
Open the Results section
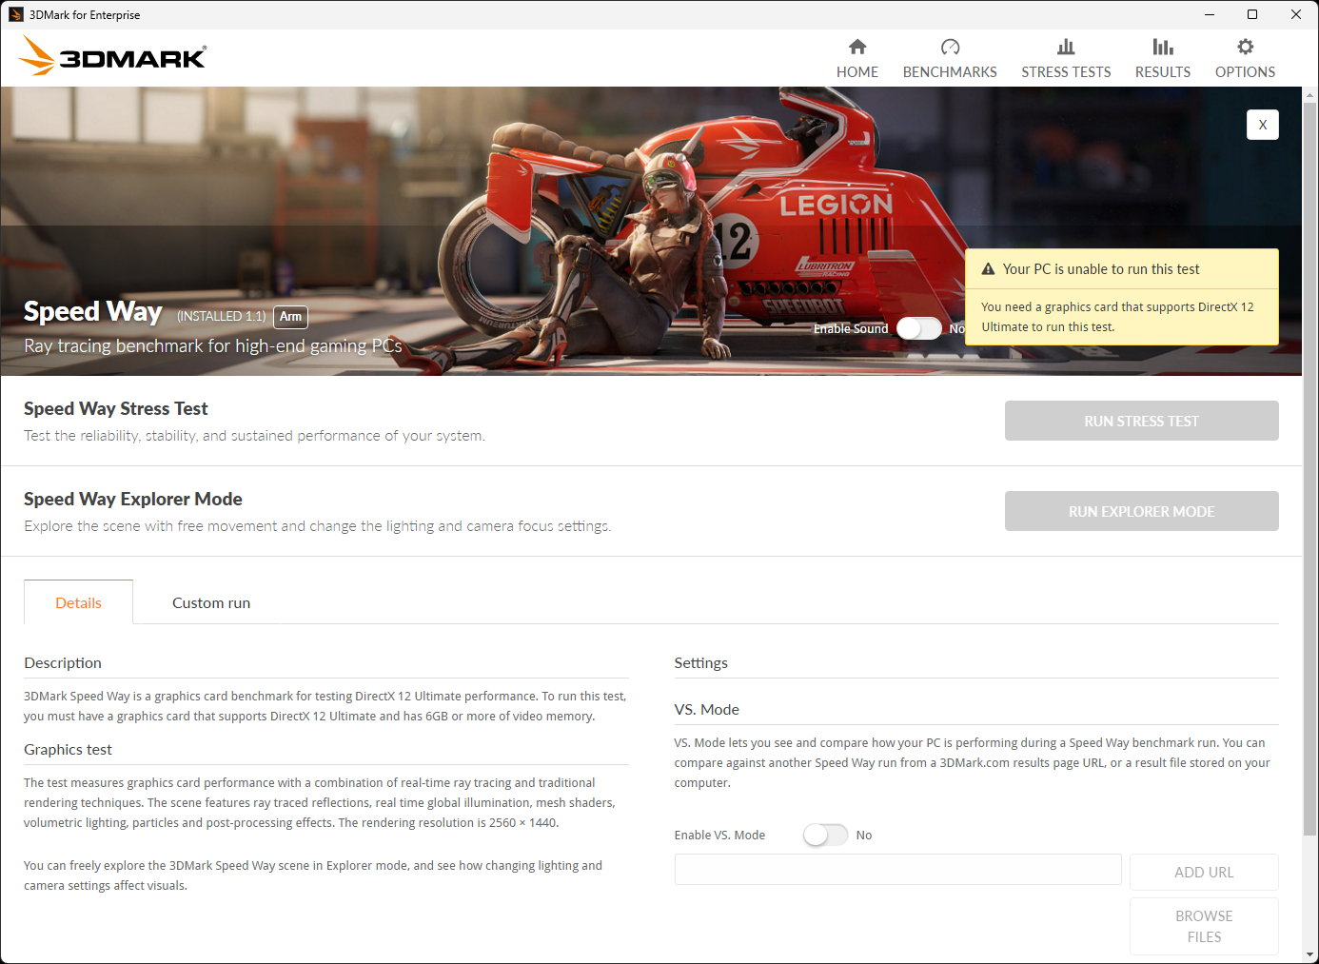[1163, 59]
